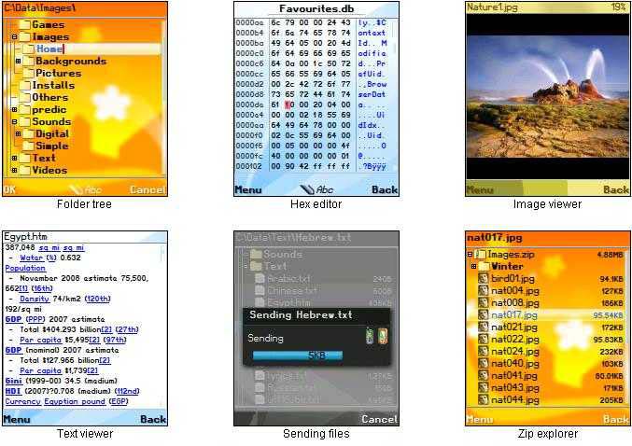Expand the Backgrounds folder
632x446 pixels.
tap(18, 62)
